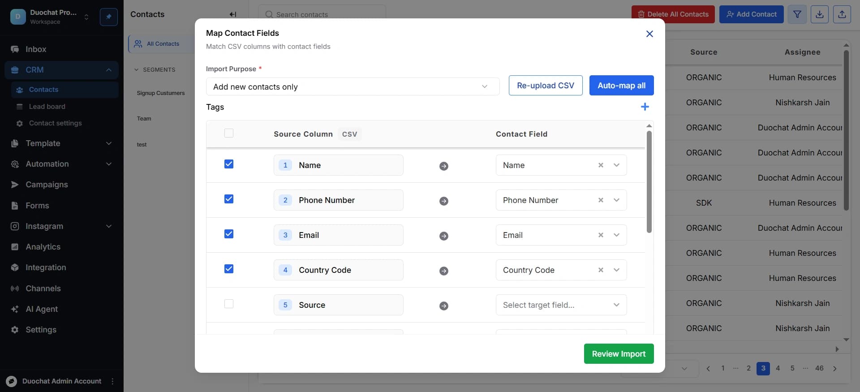Open the Signup Custumers segment

tap(161, 93)
